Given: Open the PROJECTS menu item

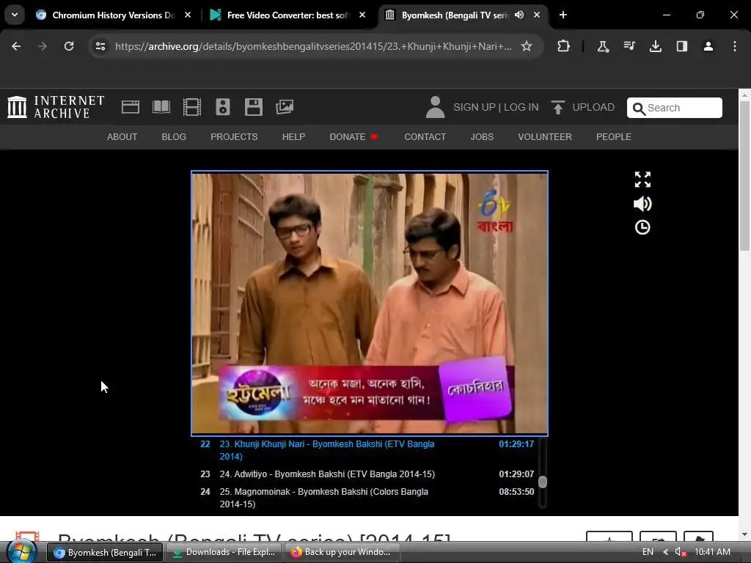Looking at the screenshot, I should click(234, 137).
